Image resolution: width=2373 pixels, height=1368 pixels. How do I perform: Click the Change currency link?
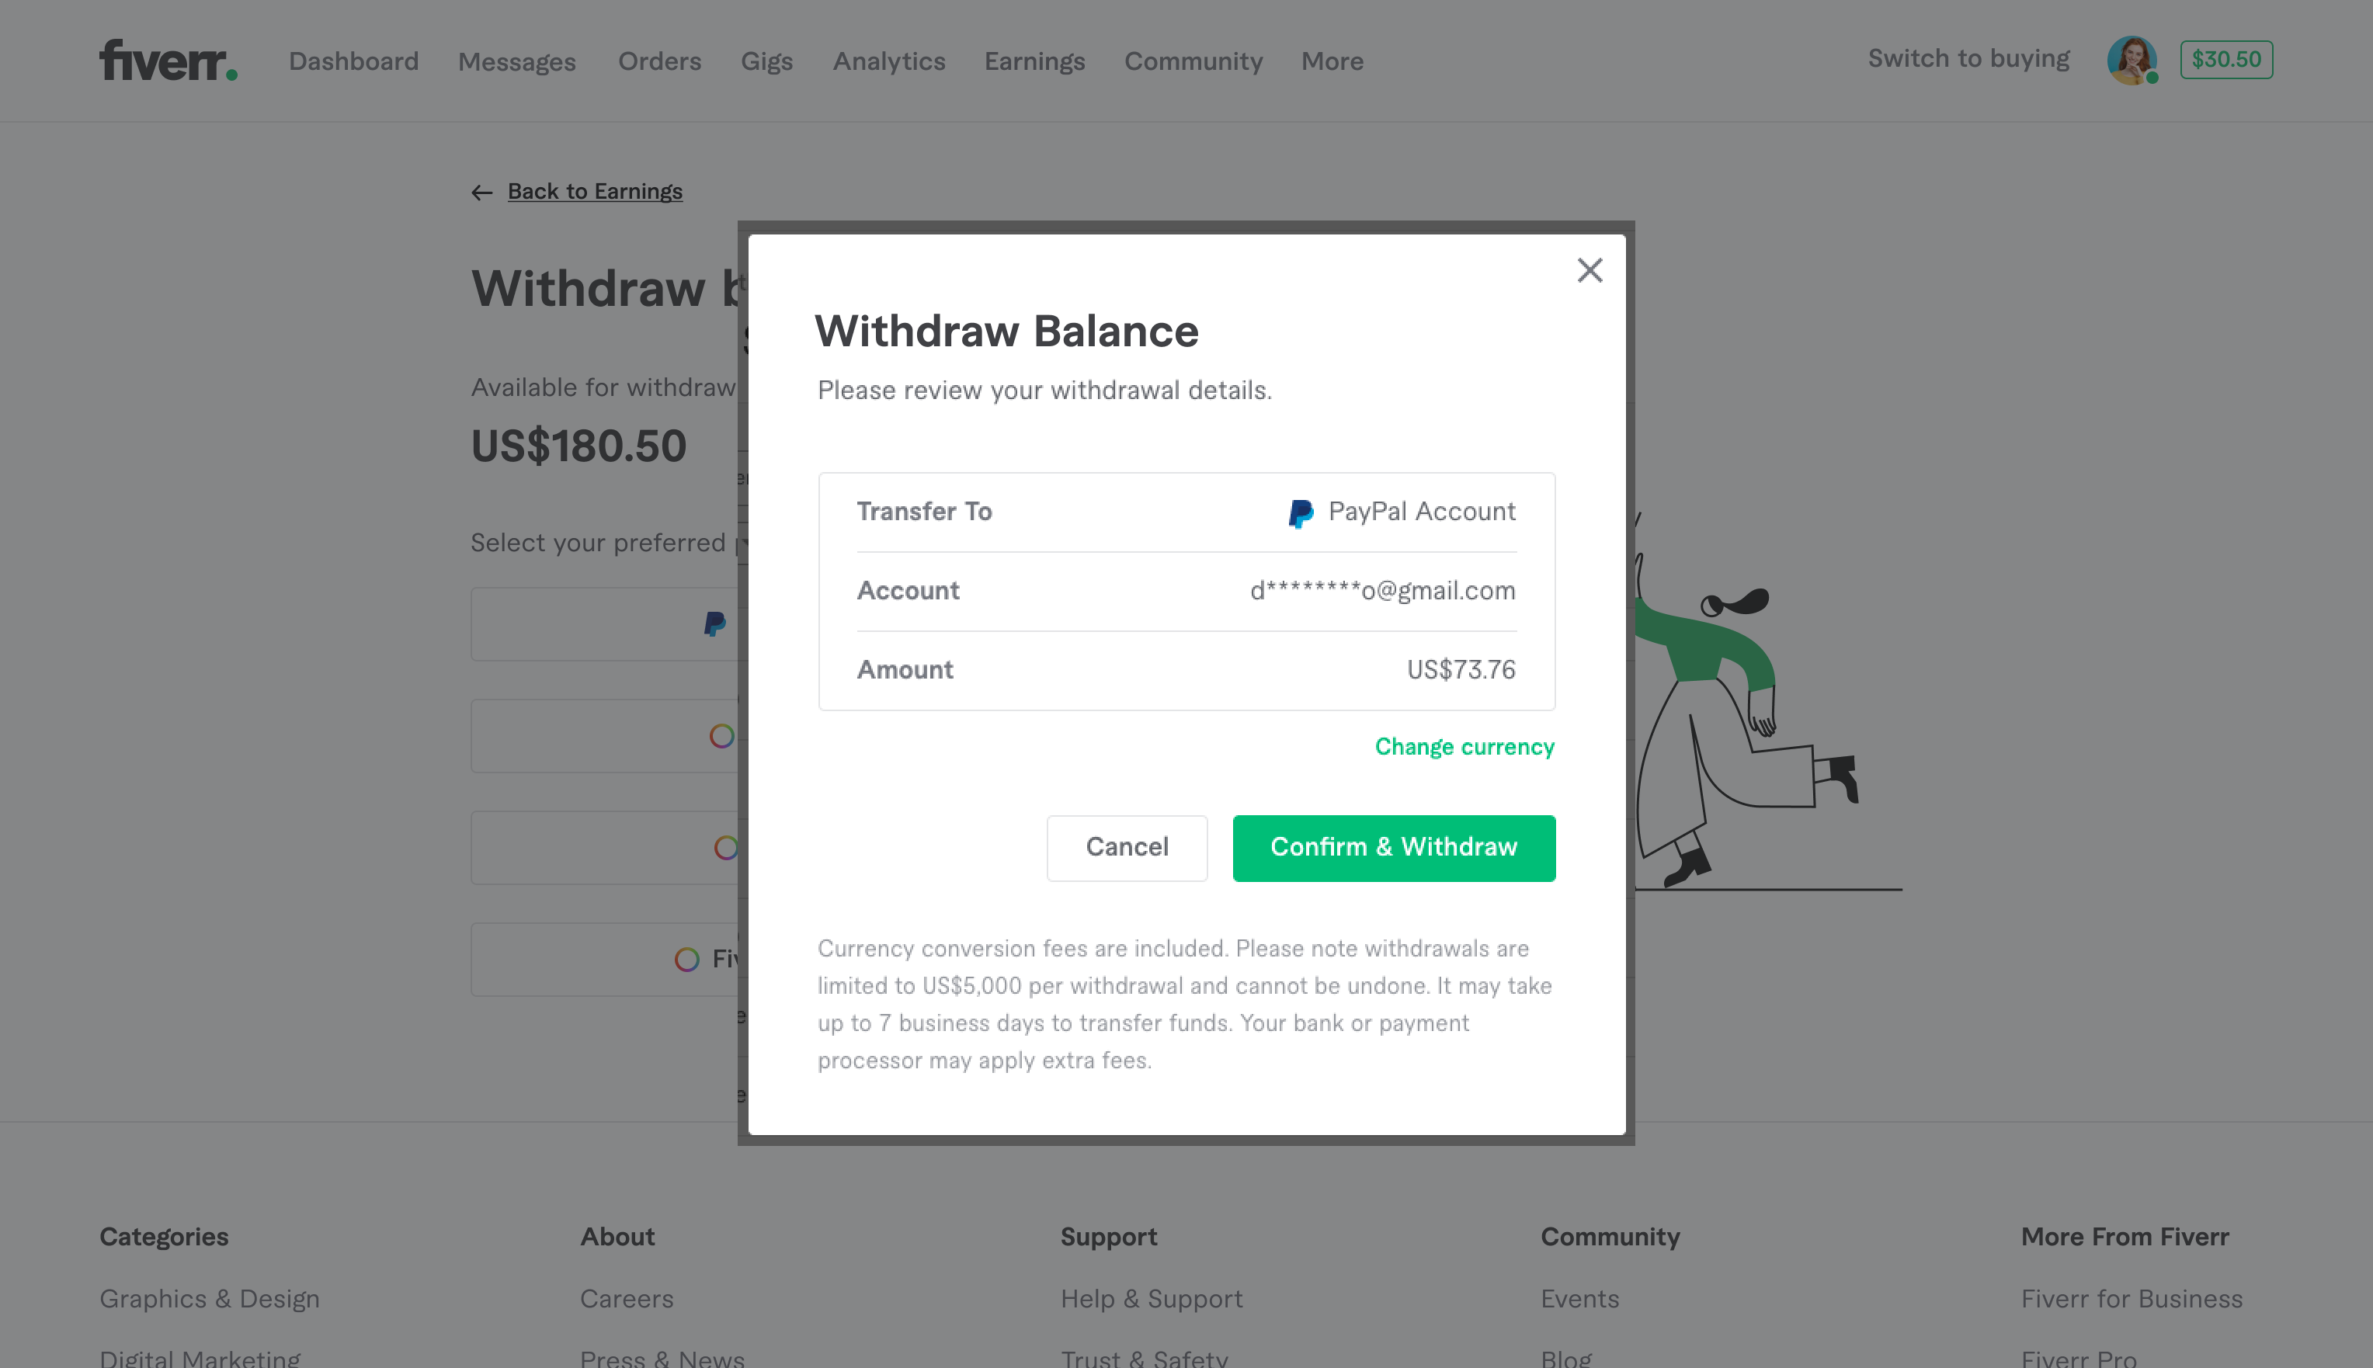1464,747
